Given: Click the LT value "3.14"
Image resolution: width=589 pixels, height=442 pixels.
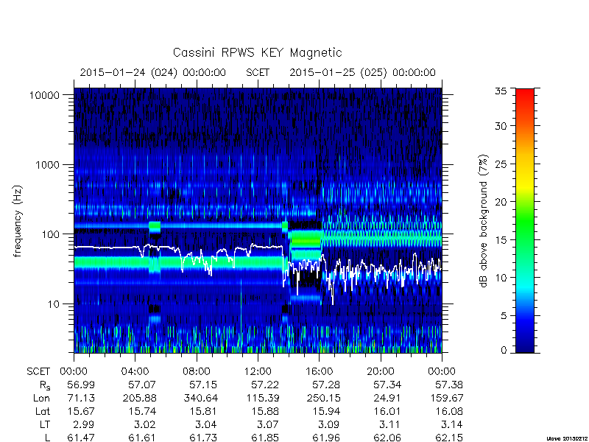Looking at the screenshot, I should (451, 425).
